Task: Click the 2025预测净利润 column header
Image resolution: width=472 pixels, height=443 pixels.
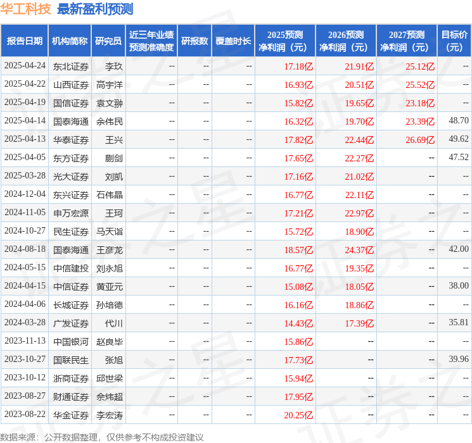Action: click(x=285, y=41)
